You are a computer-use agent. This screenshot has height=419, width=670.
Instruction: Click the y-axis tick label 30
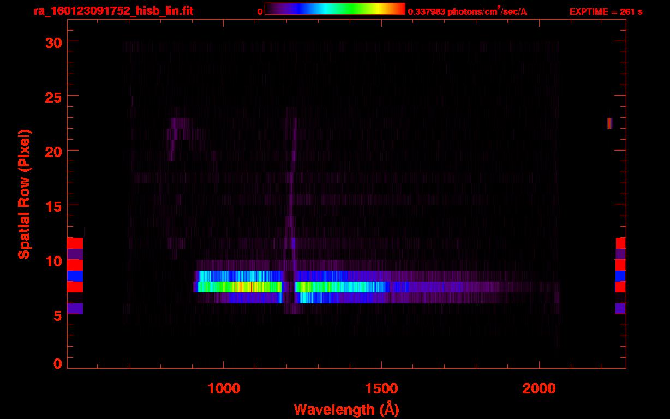point(53,42)
